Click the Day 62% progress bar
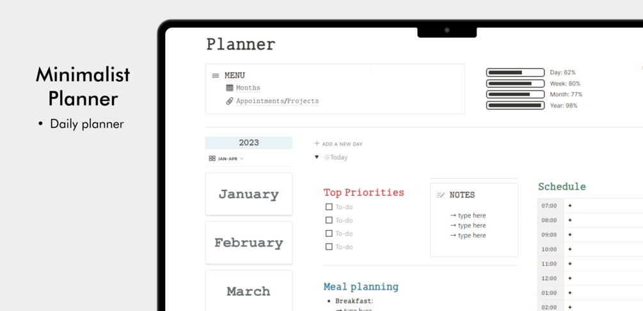This screenshot has width=643, height=311. [515, 73]
